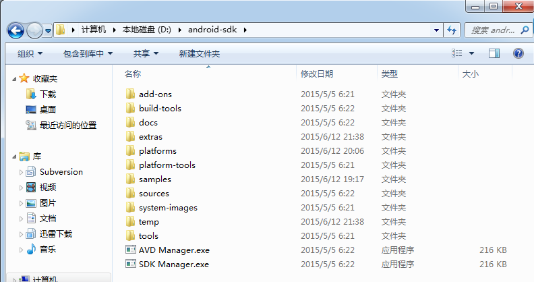This screenshot has height=282, width=534.
Task: Open 下载 in favorites
Action: (x=48, y=94)
